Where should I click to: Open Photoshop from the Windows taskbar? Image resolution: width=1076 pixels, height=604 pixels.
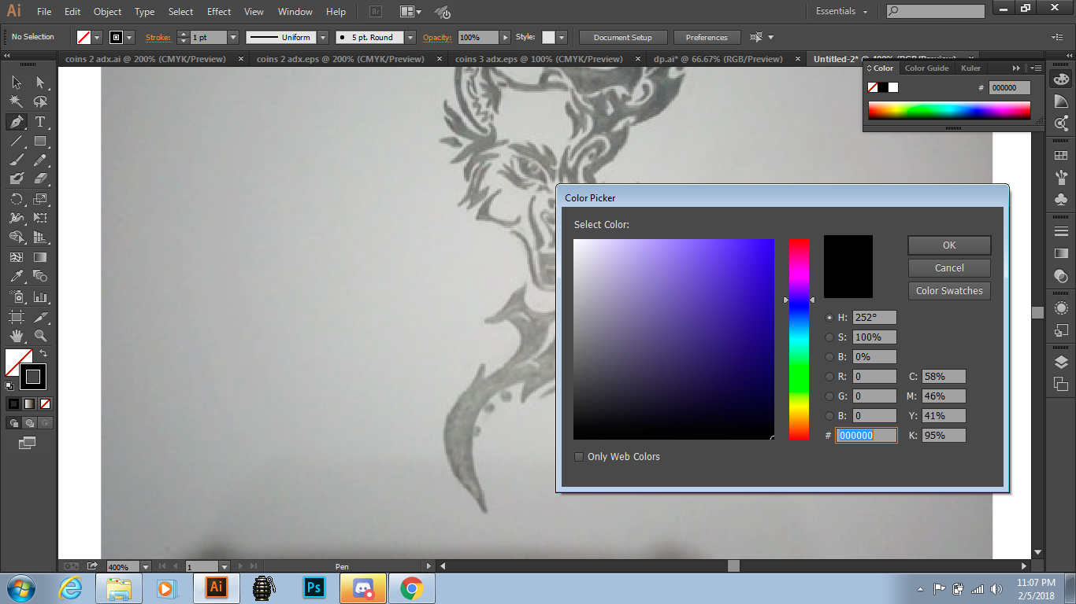coord(314,587)
